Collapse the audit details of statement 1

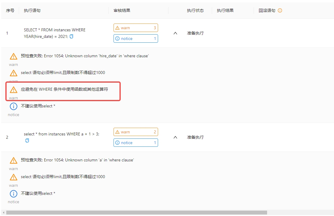click(x=175, y=34)
